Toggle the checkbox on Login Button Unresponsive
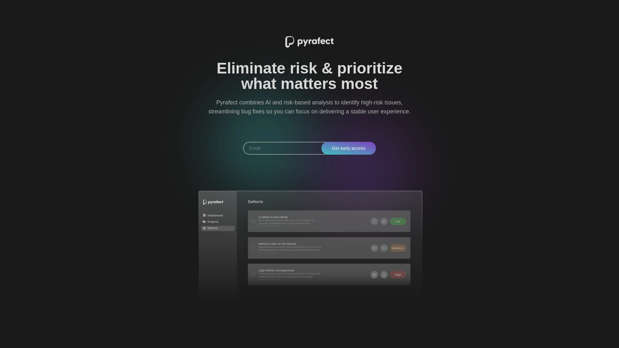 pyautogui.click(x=253, y=275)
